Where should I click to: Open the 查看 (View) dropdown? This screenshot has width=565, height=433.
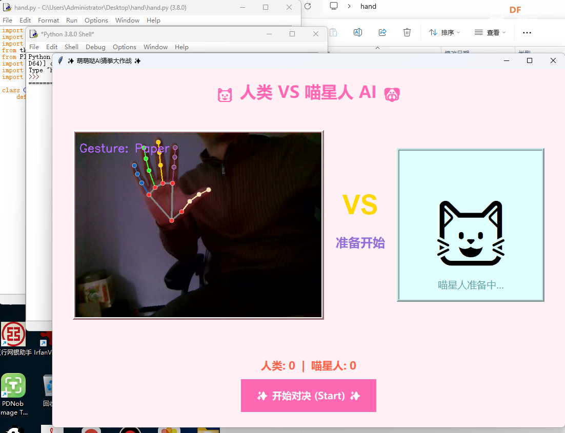[x=490, y=32]
